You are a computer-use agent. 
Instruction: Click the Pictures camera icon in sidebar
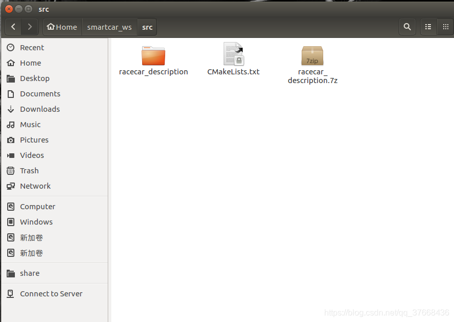click(11, 140)
